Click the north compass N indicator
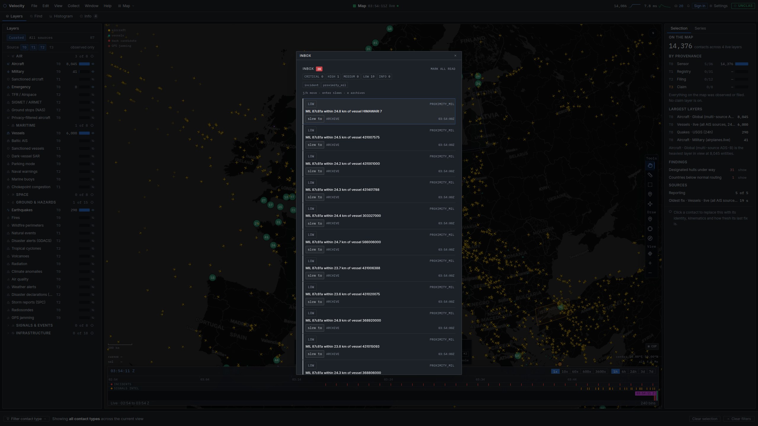Image resolution: width=758 pixels, height=426 pixels. pos(653,33)
